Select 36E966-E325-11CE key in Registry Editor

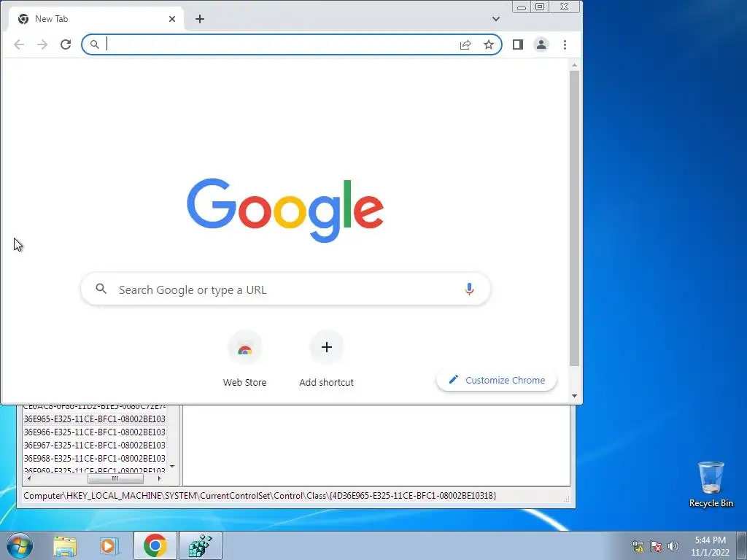(94, 432)
